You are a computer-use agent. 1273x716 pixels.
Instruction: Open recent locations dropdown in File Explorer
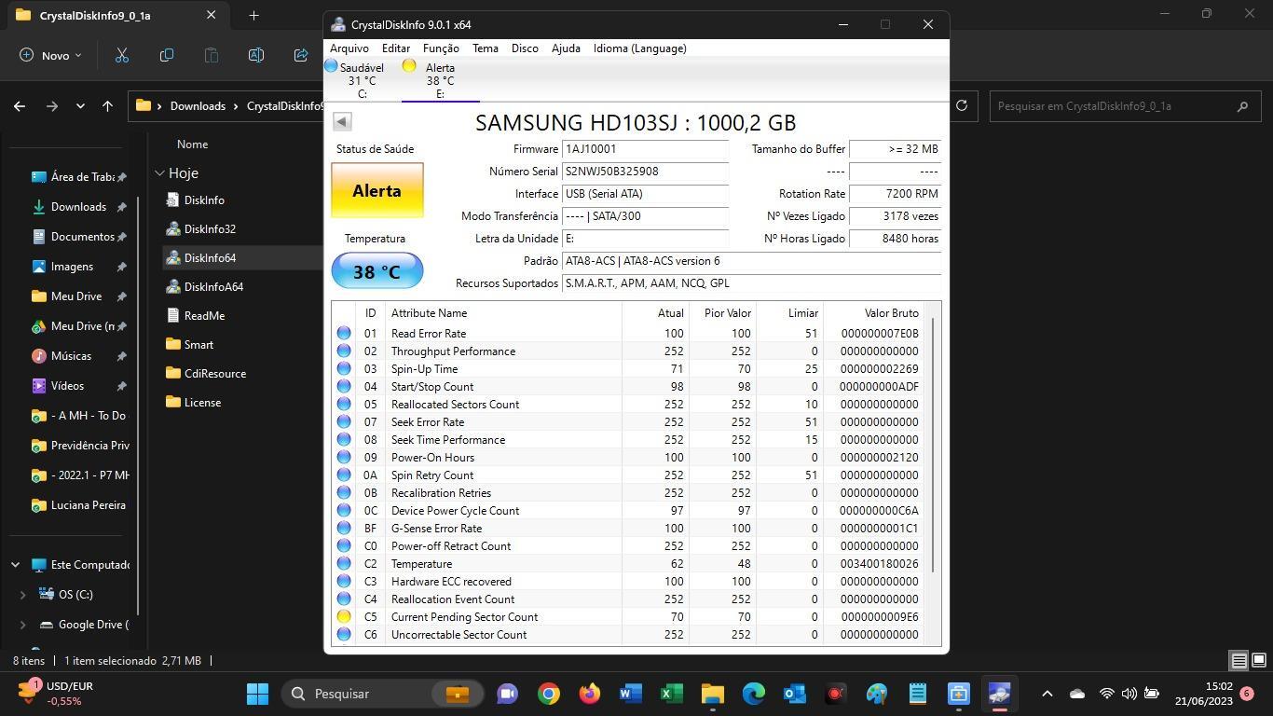coord(80,106)
